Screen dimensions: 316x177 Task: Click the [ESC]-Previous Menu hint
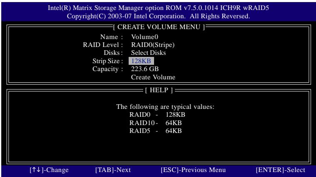[193, 170]
